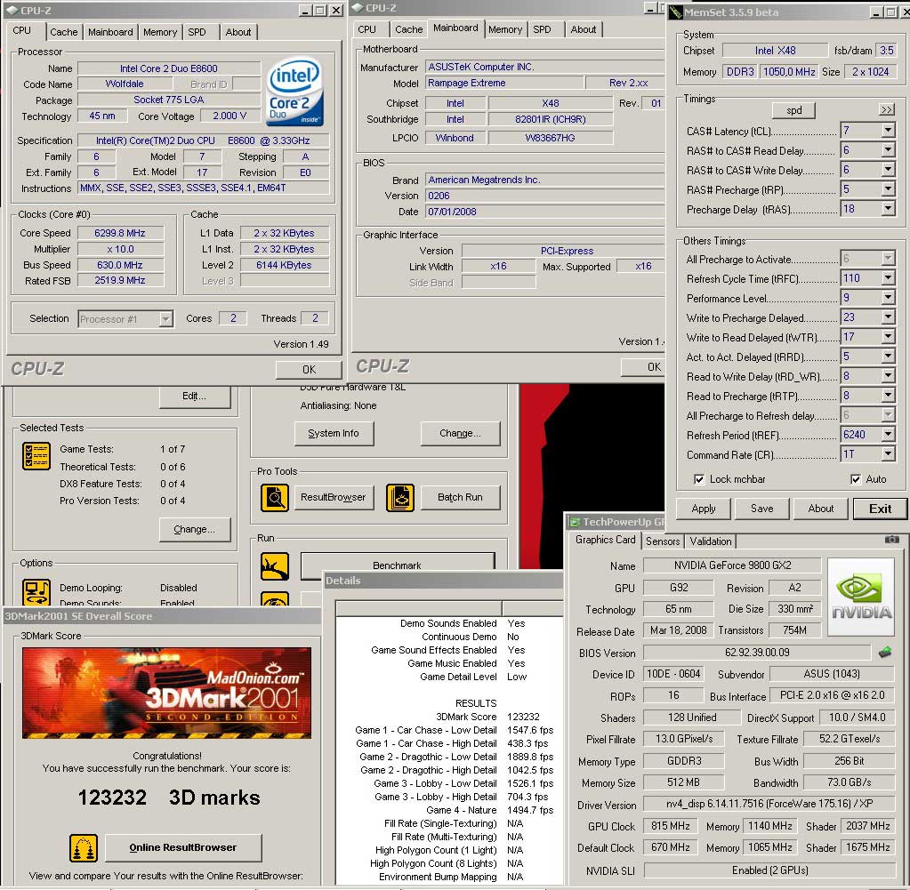The width and height of the screenshot is (910, 890).
Task: Click the Core Speed 6299.8 MHz field
Action: [120, 233]
